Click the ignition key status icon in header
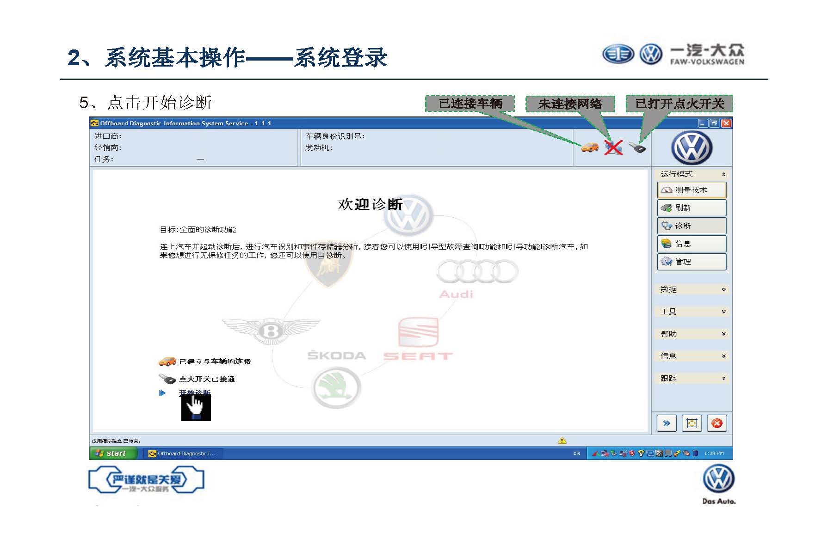 637,148
